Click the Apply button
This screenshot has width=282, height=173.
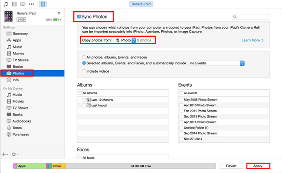pyautogui.click(x=258, y=166)
